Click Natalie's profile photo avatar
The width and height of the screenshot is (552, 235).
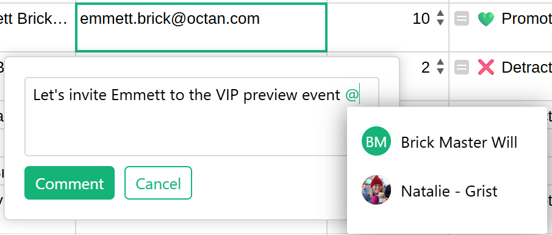point(376,190)
